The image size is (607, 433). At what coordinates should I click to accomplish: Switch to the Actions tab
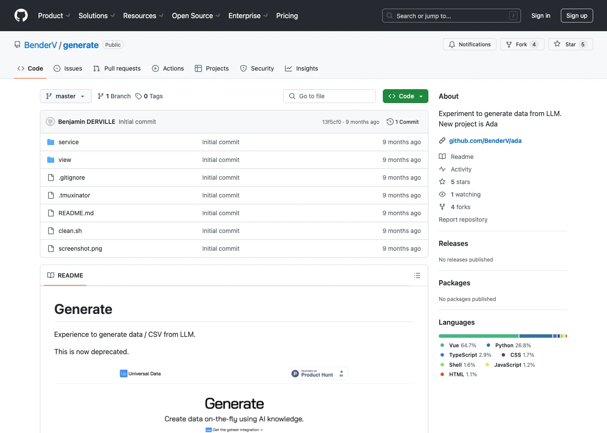coord(168,68)
